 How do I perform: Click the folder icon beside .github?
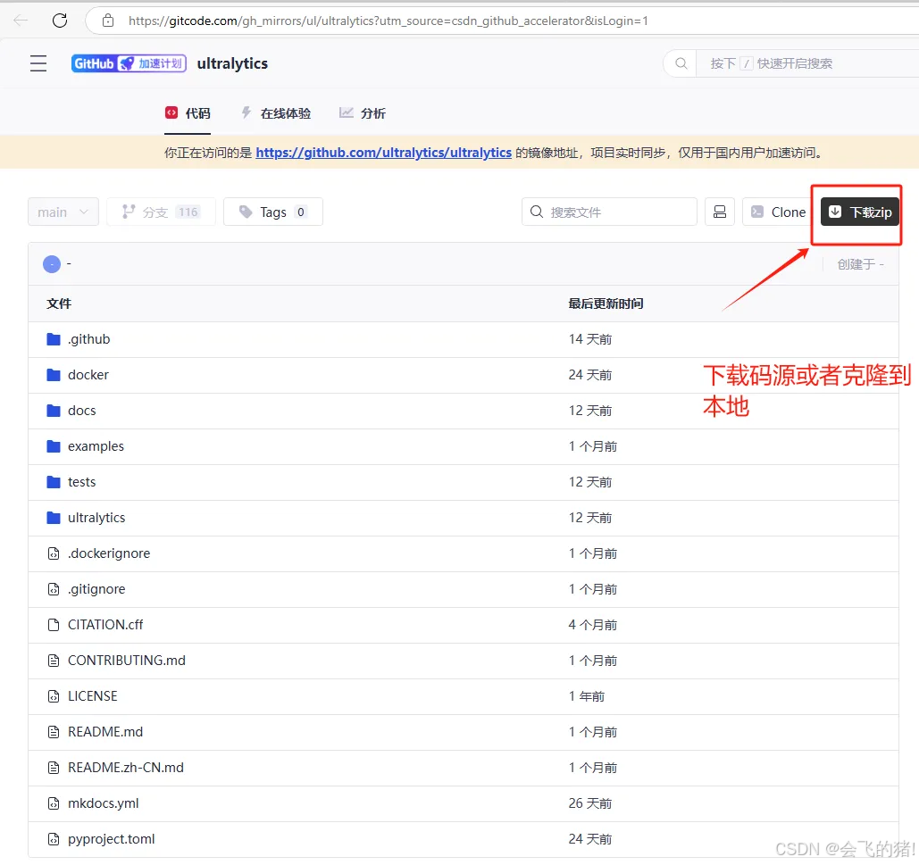click(54, 339)
